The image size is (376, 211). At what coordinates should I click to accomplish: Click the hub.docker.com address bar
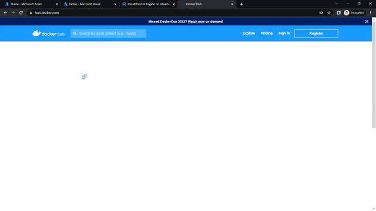point(173,13)
